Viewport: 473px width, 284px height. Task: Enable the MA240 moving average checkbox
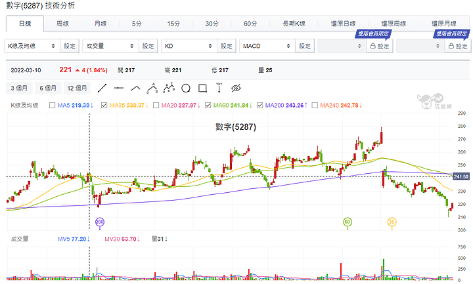point(315,106)
